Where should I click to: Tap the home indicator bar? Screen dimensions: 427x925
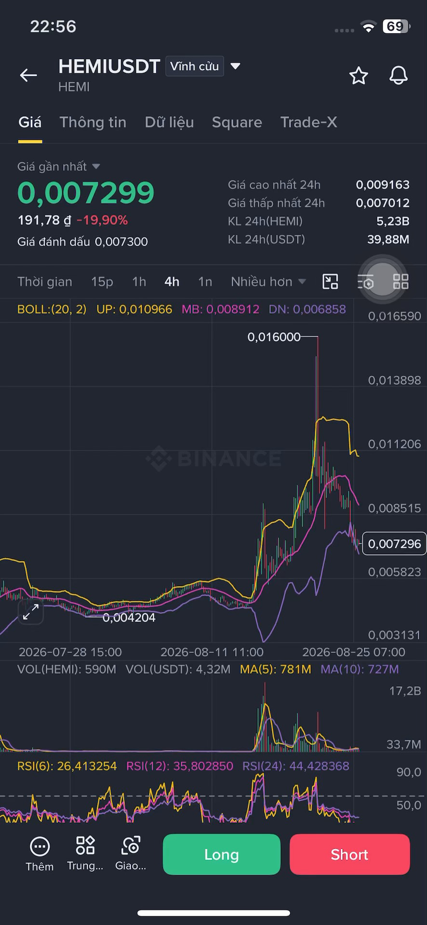point(213,913)
